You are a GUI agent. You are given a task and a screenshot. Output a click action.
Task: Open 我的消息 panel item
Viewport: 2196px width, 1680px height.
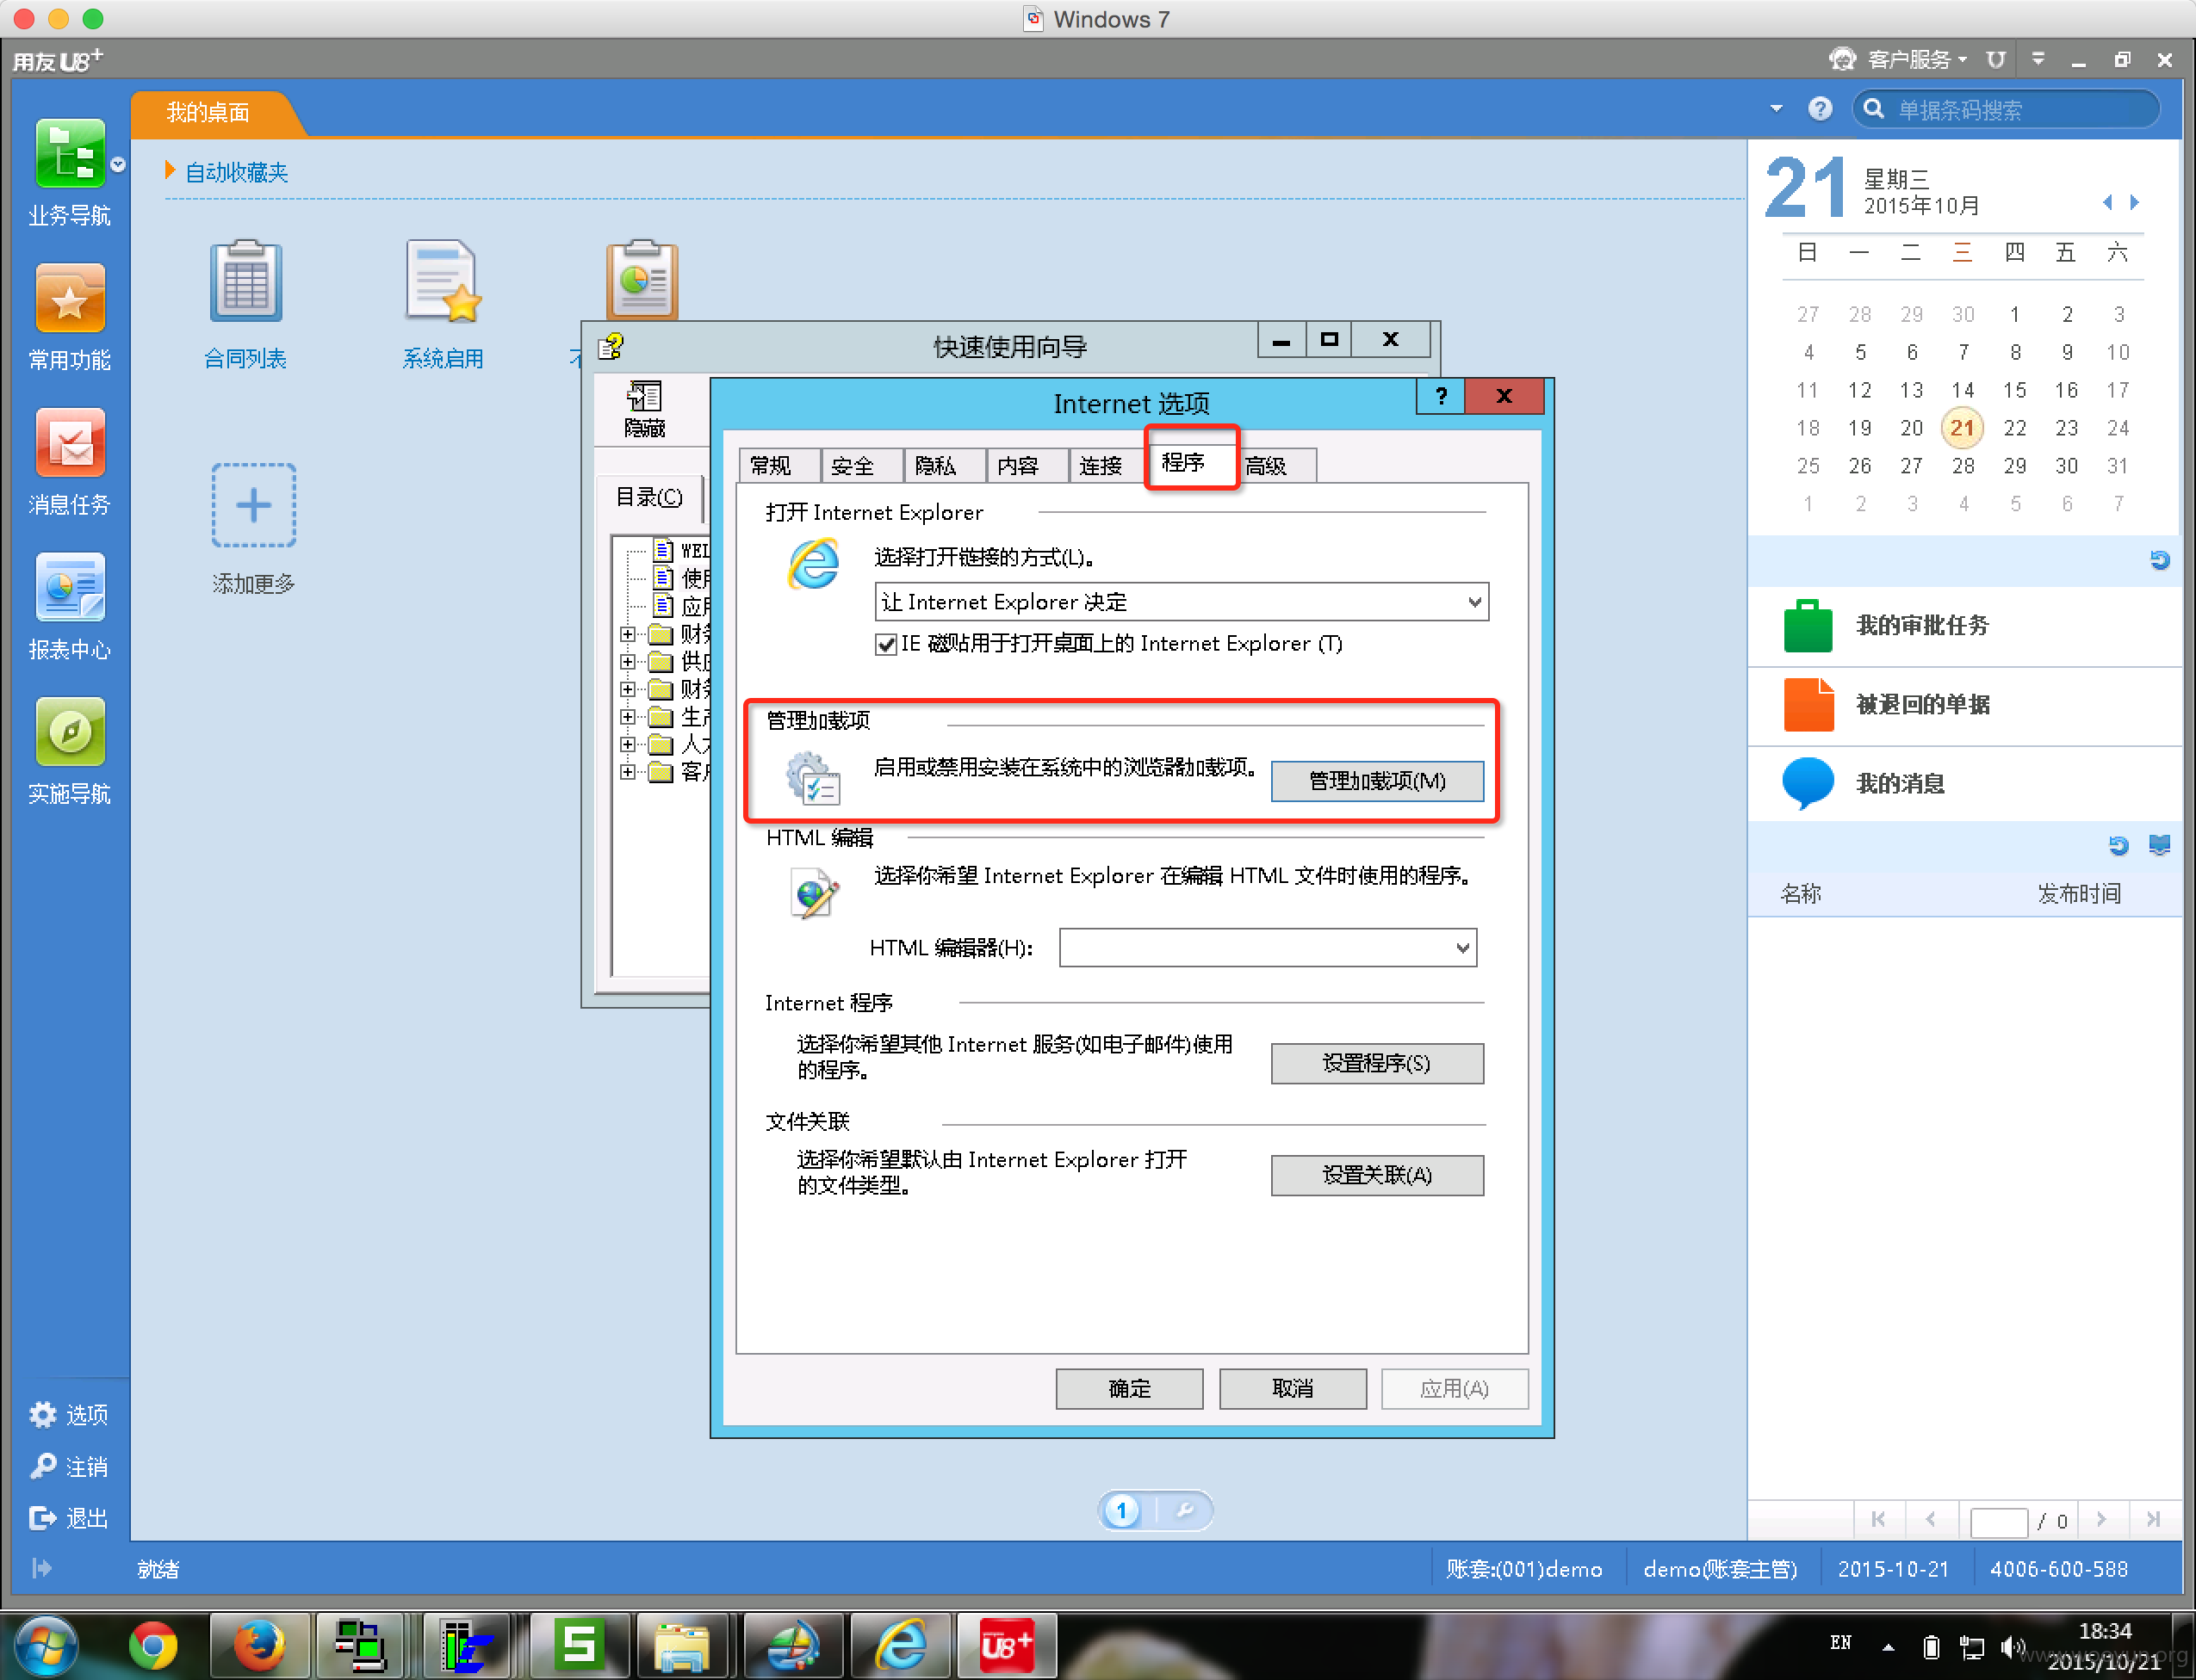(1963, 783)
